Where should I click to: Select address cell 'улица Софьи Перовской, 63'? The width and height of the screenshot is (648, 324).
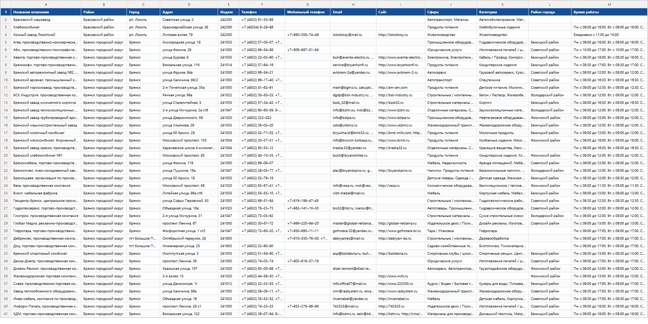coord(189,201)
